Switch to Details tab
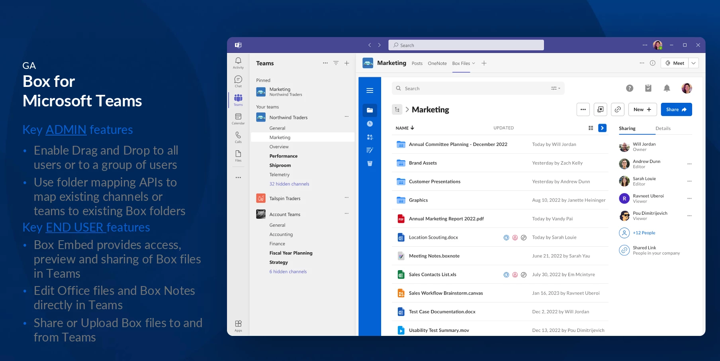This screenshot has height=361, width=720. pyautogui.click(x=663, y=128)
